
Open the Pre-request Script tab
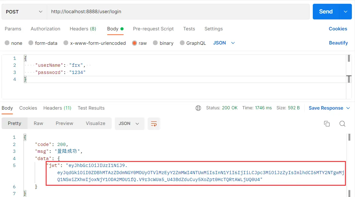(153, 29)
